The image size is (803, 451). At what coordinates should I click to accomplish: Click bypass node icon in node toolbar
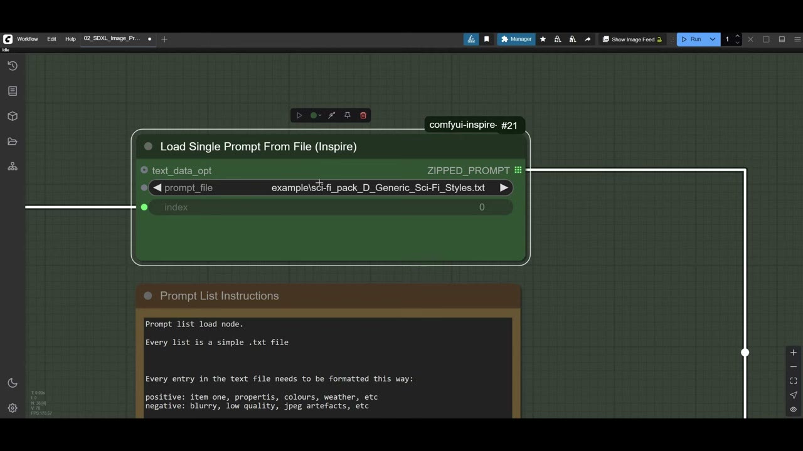(332, 115)
